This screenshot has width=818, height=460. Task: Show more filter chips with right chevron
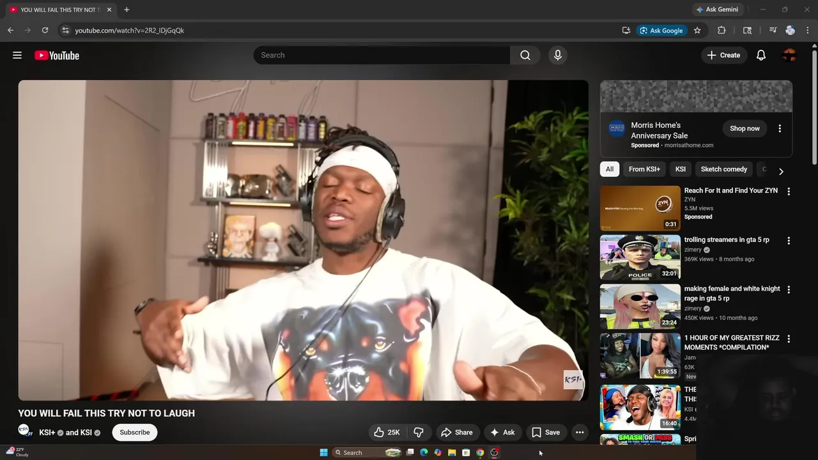pyautogui.click(x=781, y=171)
